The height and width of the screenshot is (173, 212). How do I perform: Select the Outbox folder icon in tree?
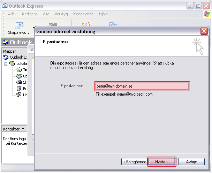click(19, 76)
